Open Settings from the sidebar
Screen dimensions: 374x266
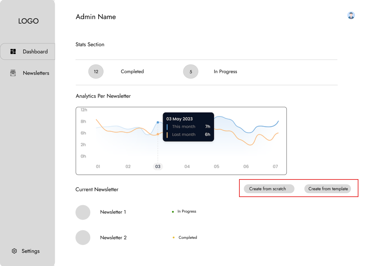[30, 251]
